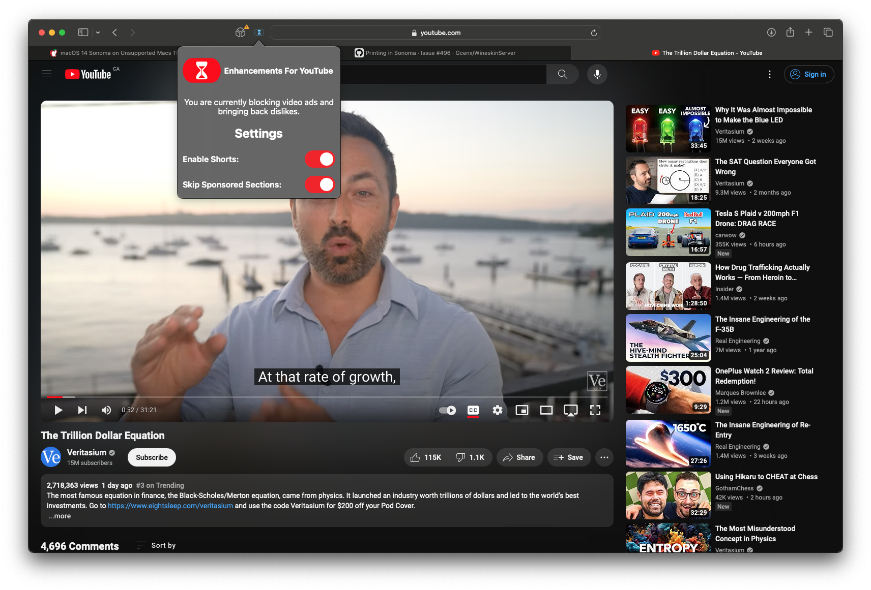Switch to miniplayer mode
871x590 pixels.
(x=522, y=410)
